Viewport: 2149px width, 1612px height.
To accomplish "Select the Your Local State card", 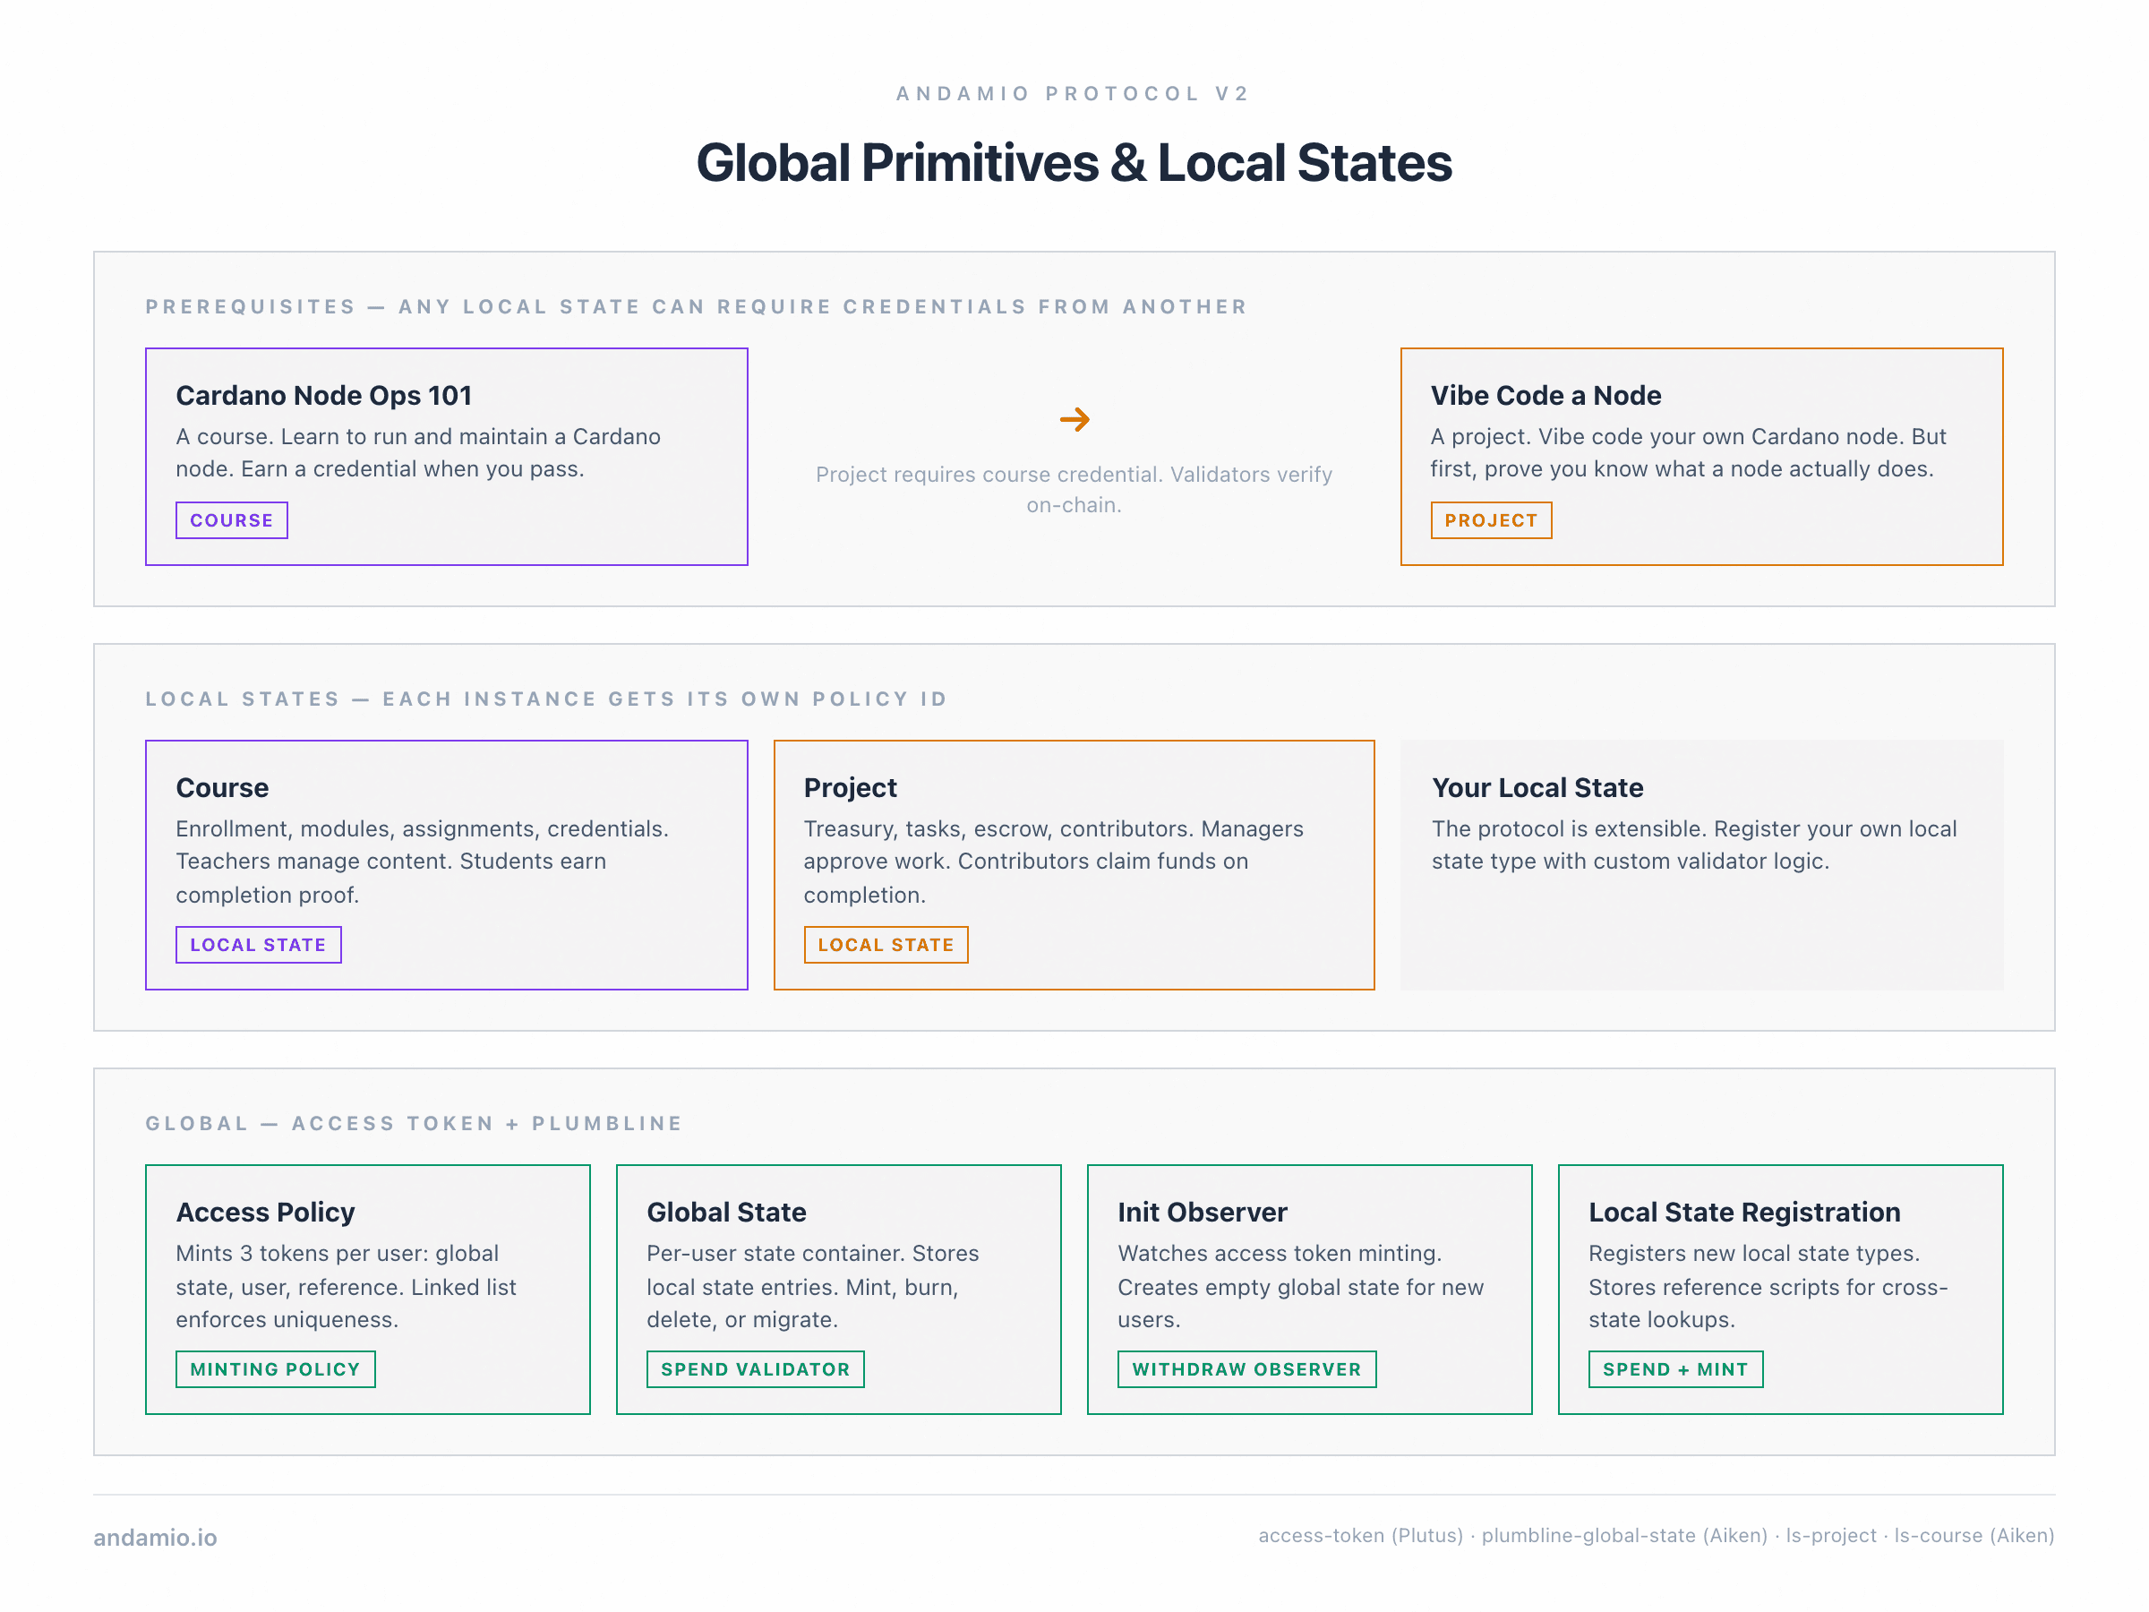I will click(1700, 864).
